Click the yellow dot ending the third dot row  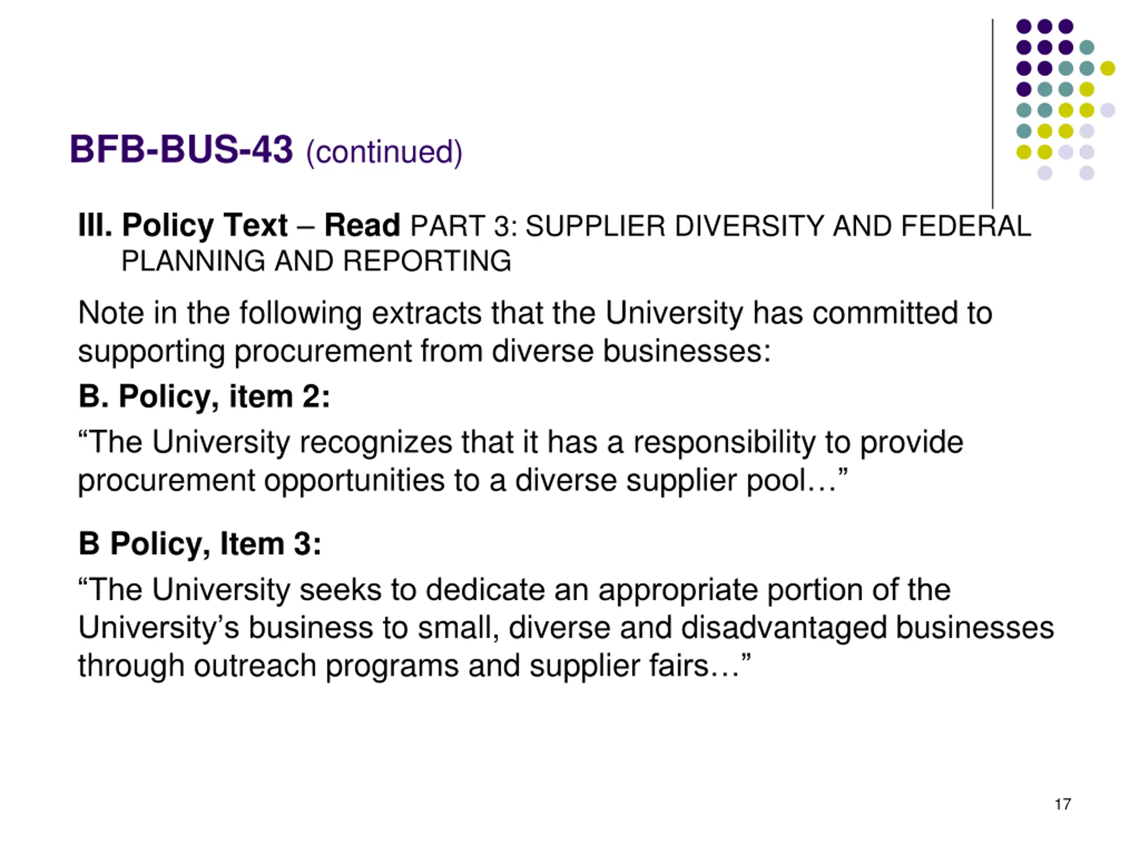[1107, 68]
